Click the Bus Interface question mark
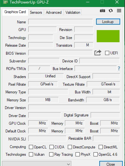125x166 pixels. pos(119,68)
